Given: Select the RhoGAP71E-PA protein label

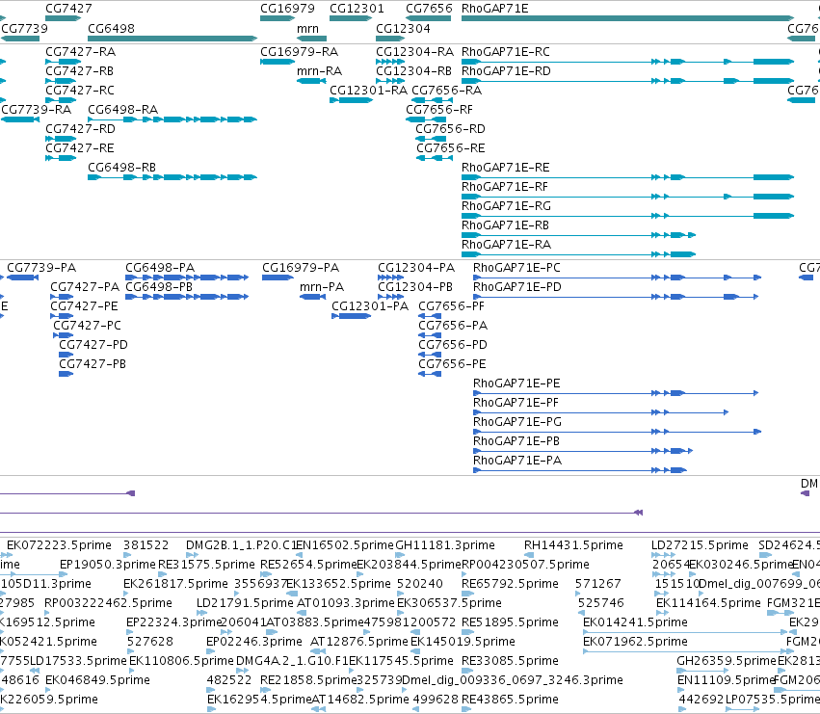Looking at the screenshot, I should (517, 461).
